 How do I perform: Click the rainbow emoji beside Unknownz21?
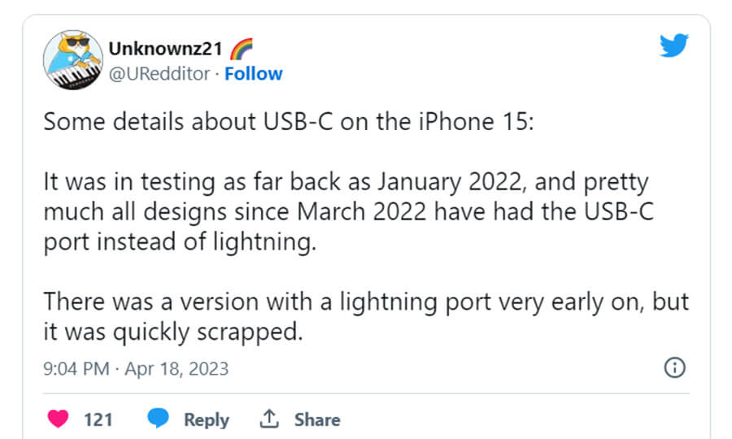[x=242, y=49]
